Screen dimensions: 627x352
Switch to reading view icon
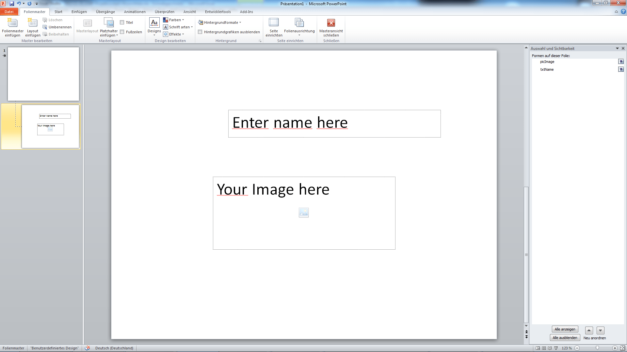(x=550, y=348)
